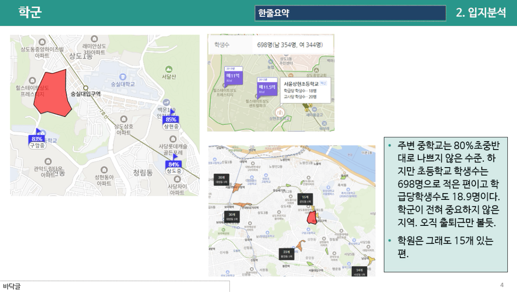The width and height of the screenshot is (517, 292).
Task: Click the 혁신 badge in school popup
Action: [x=323, y=83]
